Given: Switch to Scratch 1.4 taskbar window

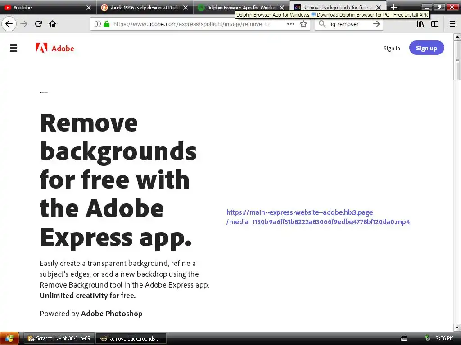Looking at the screenshot, I should (59, 338).
